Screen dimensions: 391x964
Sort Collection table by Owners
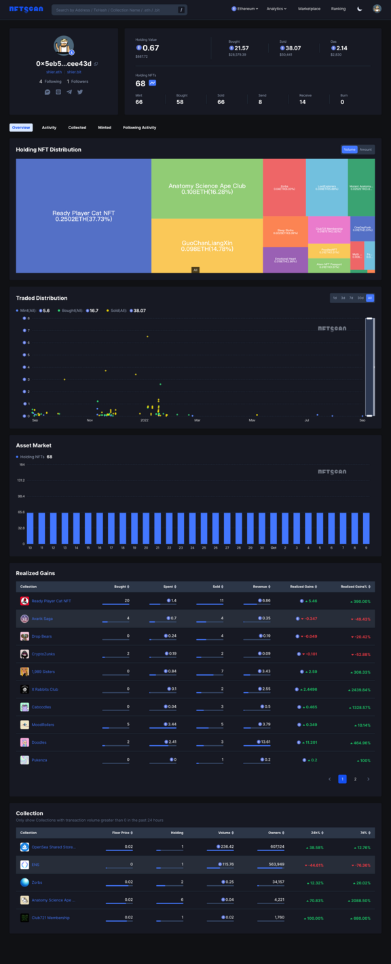277,832
